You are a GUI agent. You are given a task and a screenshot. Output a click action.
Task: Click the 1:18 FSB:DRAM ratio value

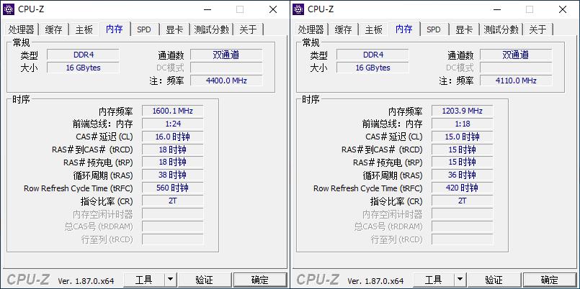coord(463,124)
